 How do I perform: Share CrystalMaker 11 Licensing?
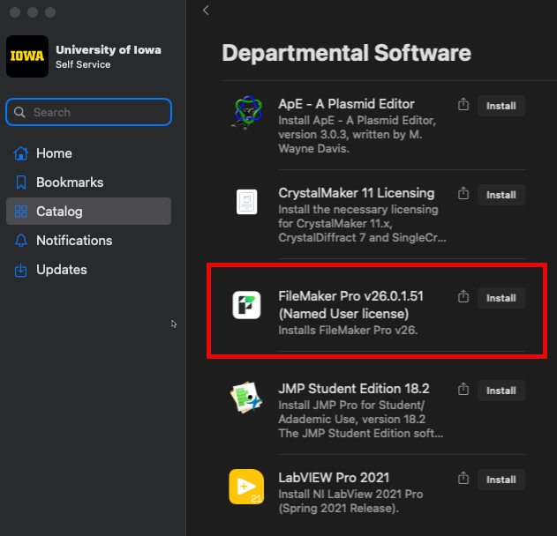[463, 193]
